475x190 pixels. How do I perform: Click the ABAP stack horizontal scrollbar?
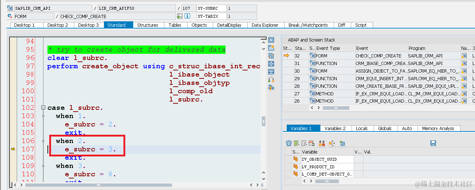click(x=336, y=108)
